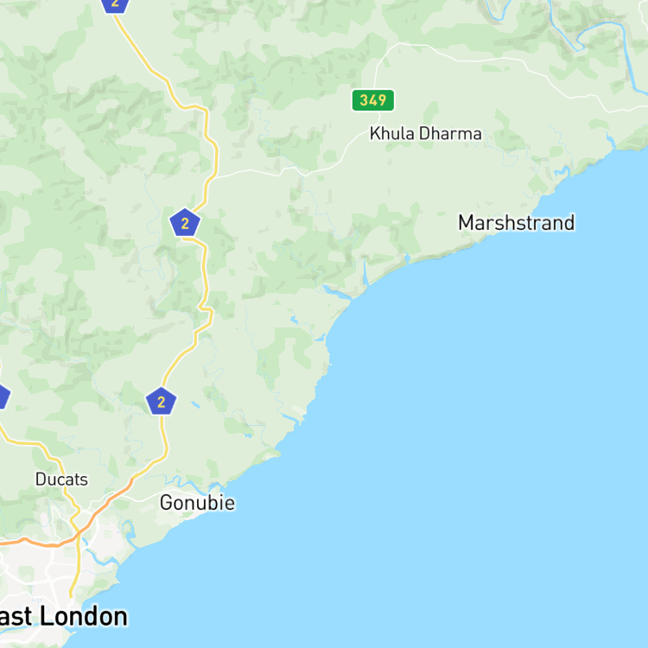The height and width of the screenshot is (648, 648).
Task: Select the partially visible blue shield beside Ducats road
Action: [x=3, y=397]
